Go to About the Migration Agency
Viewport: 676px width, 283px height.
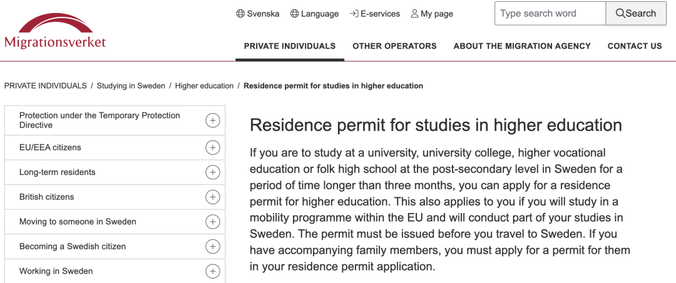[x=522, y=46]
